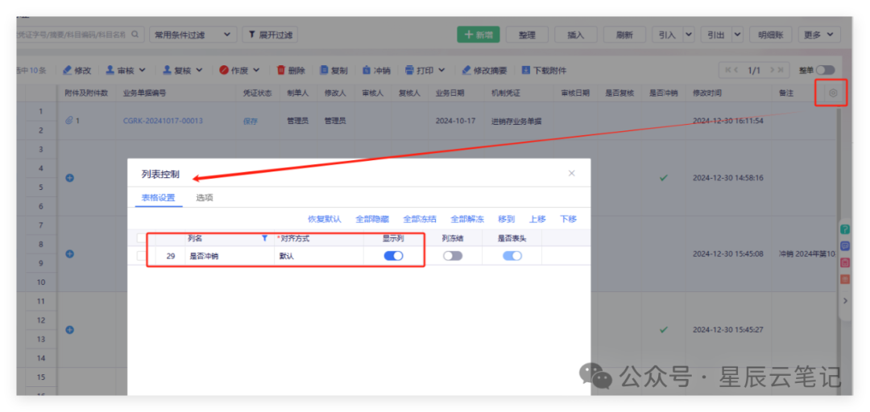
Task: Click the 展开过滤 button
Action: [270, 35]
